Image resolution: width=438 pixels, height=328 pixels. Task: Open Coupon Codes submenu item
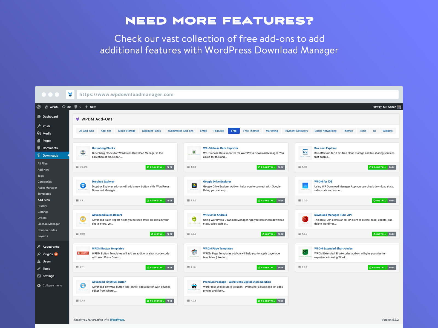tap(47, 230)
